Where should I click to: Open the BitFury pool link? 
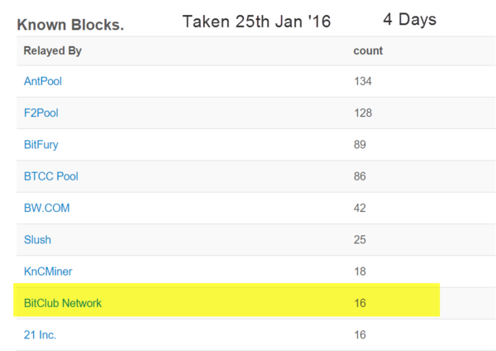tap(41, 145)
